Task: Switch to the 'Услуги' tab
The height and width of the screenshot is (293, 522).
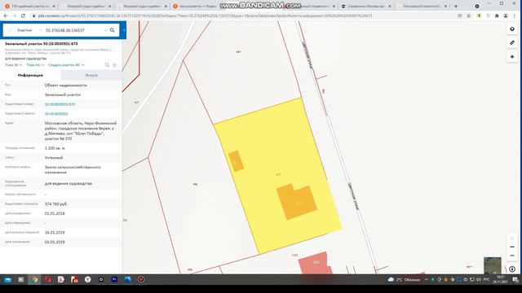Action: (x=91, y=76)
